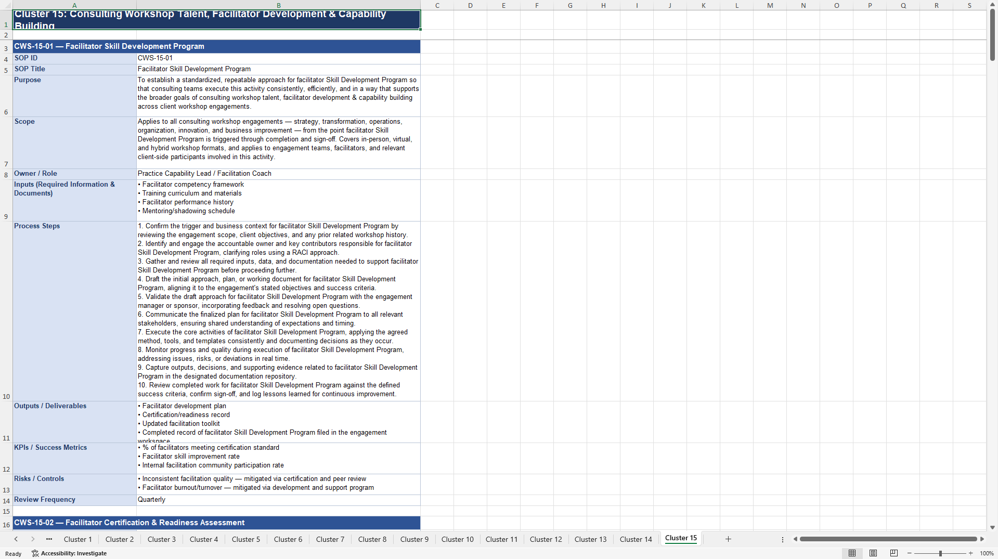Open Accessibility: Investigate checker
This screenshot has height=559, width=998.
click(69, 553)
